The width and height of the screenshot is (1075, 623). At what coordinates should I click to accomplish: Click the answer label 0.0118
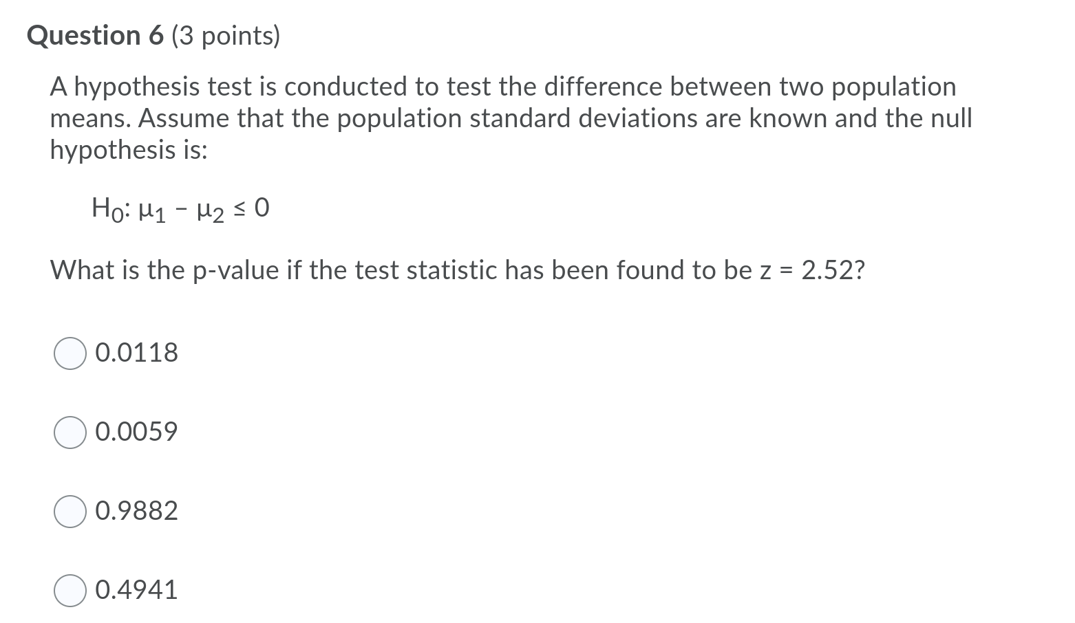(x=136, y=353)
